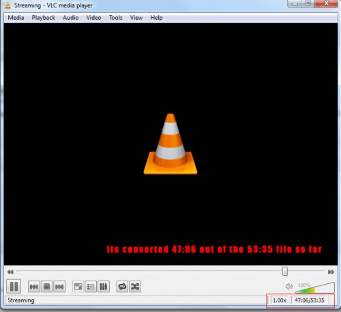Skip to next track button

pos(59,287)
